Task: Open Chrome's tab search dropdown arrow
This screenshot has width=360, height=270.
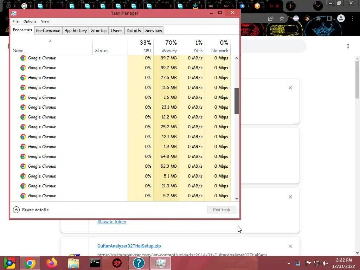Action: click(318, 6)
